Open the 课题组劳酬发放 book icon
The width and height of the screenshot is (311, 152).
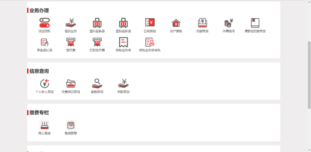[x=255, y=23]
